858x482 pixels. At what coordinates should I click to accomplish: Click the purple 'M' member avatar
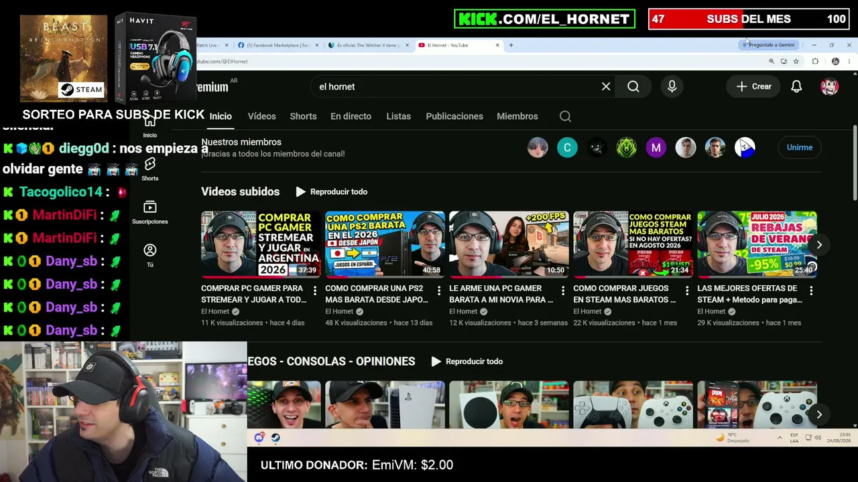pos(656,147)
